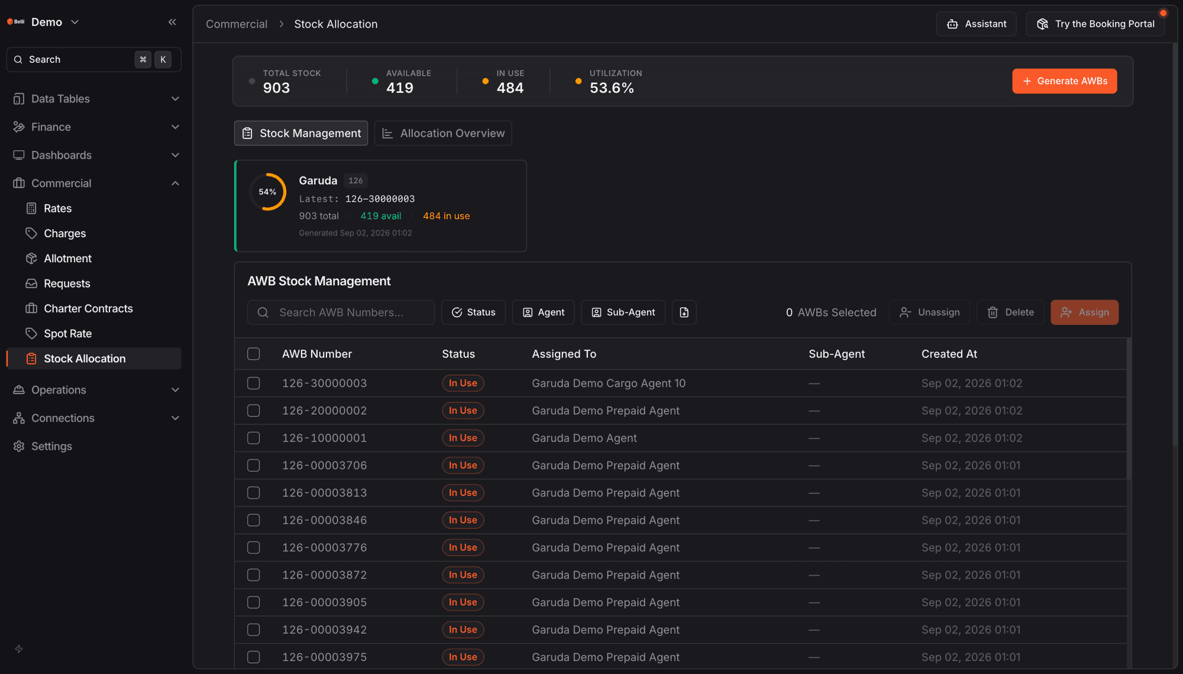Click the Allotment box icon
1183x674 pixels.
31,259
